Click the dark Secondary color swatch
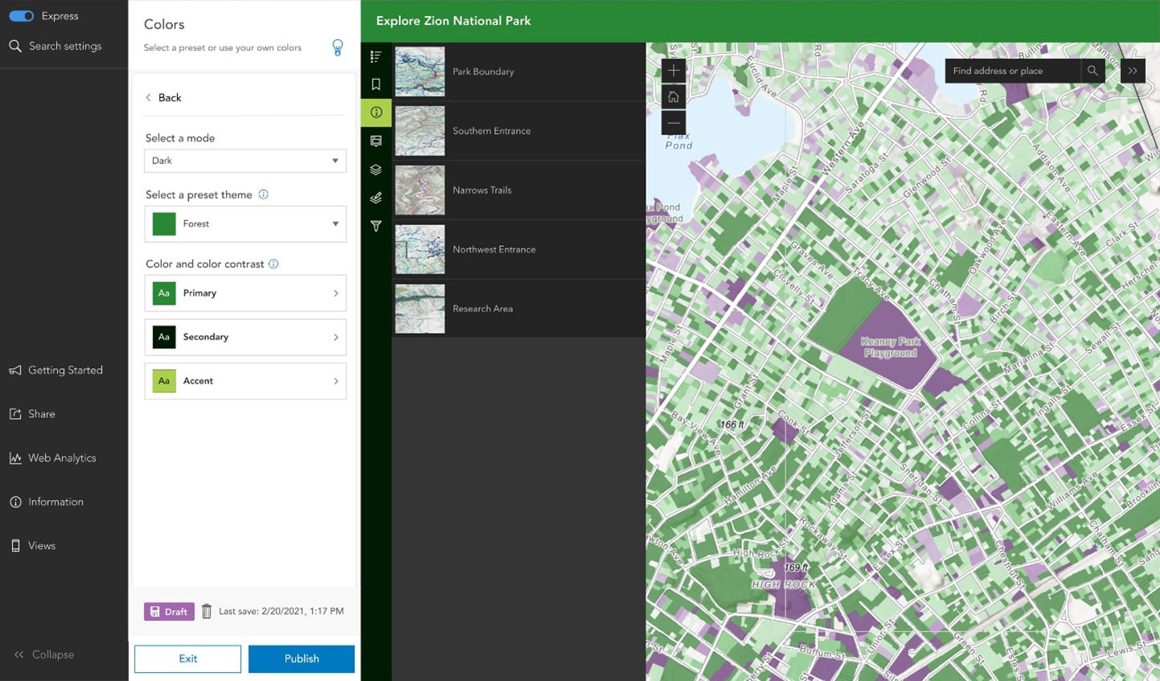This screenshot has height=681, width=1160. (x=164, y=337)
